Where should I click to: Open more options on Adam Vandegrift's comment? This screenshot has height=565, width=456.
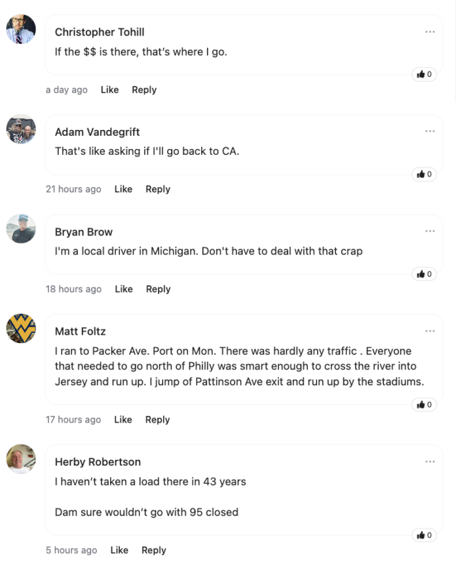click(430, 131)
